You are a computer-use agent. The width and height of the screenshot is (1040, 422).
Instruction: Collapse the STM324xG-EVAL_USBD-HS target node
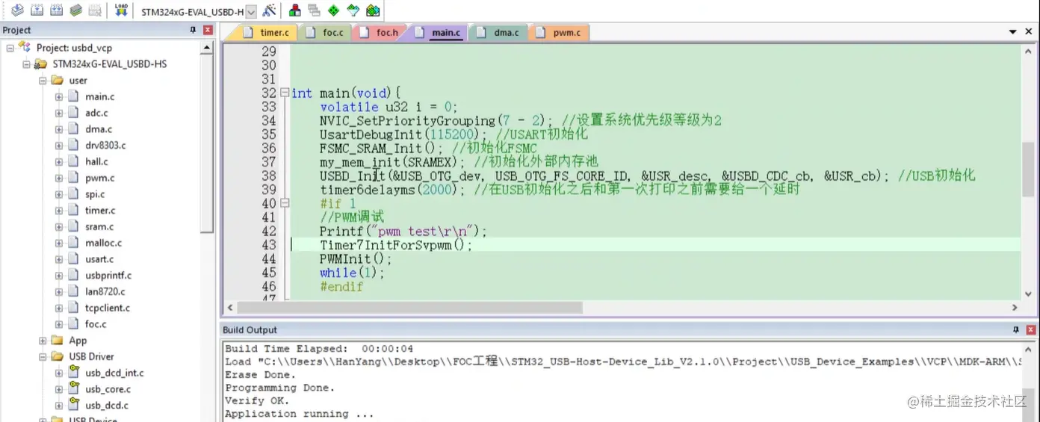click(26, 64)
